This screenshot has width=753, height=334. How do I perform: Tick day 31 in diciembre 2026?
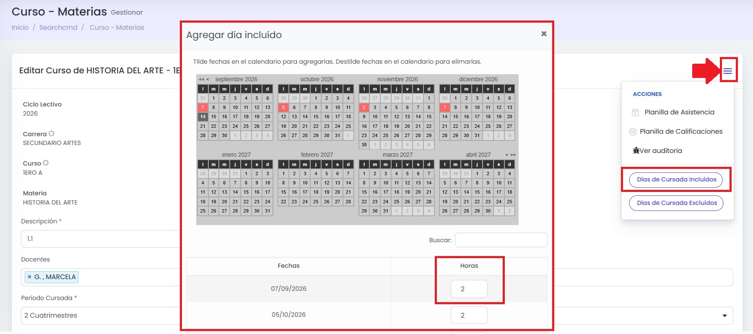[x=477, y=135]
